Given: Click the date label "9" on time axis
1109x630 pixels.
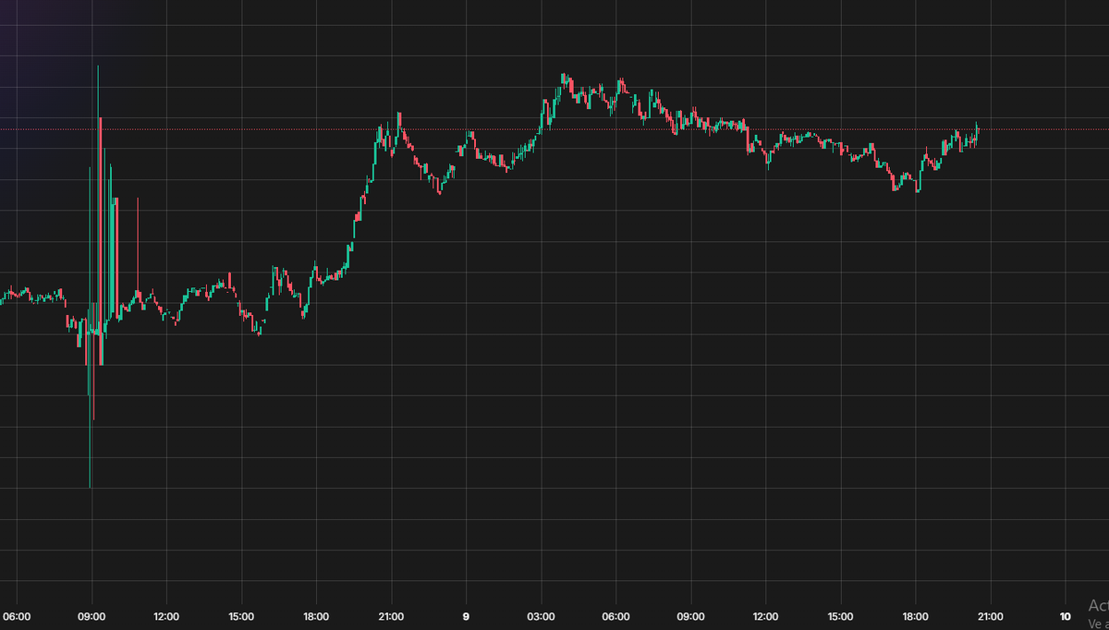Looking at the screenshot, I should pos(466,616).
